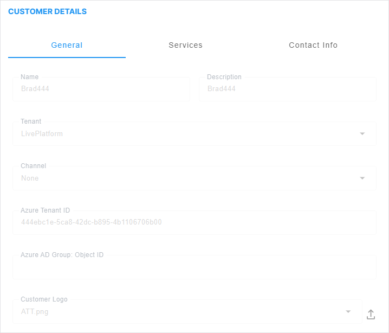The image size is (389, 333).
Task: Click the Azure Tenant ID label
Action: click(x=46, y=210)
